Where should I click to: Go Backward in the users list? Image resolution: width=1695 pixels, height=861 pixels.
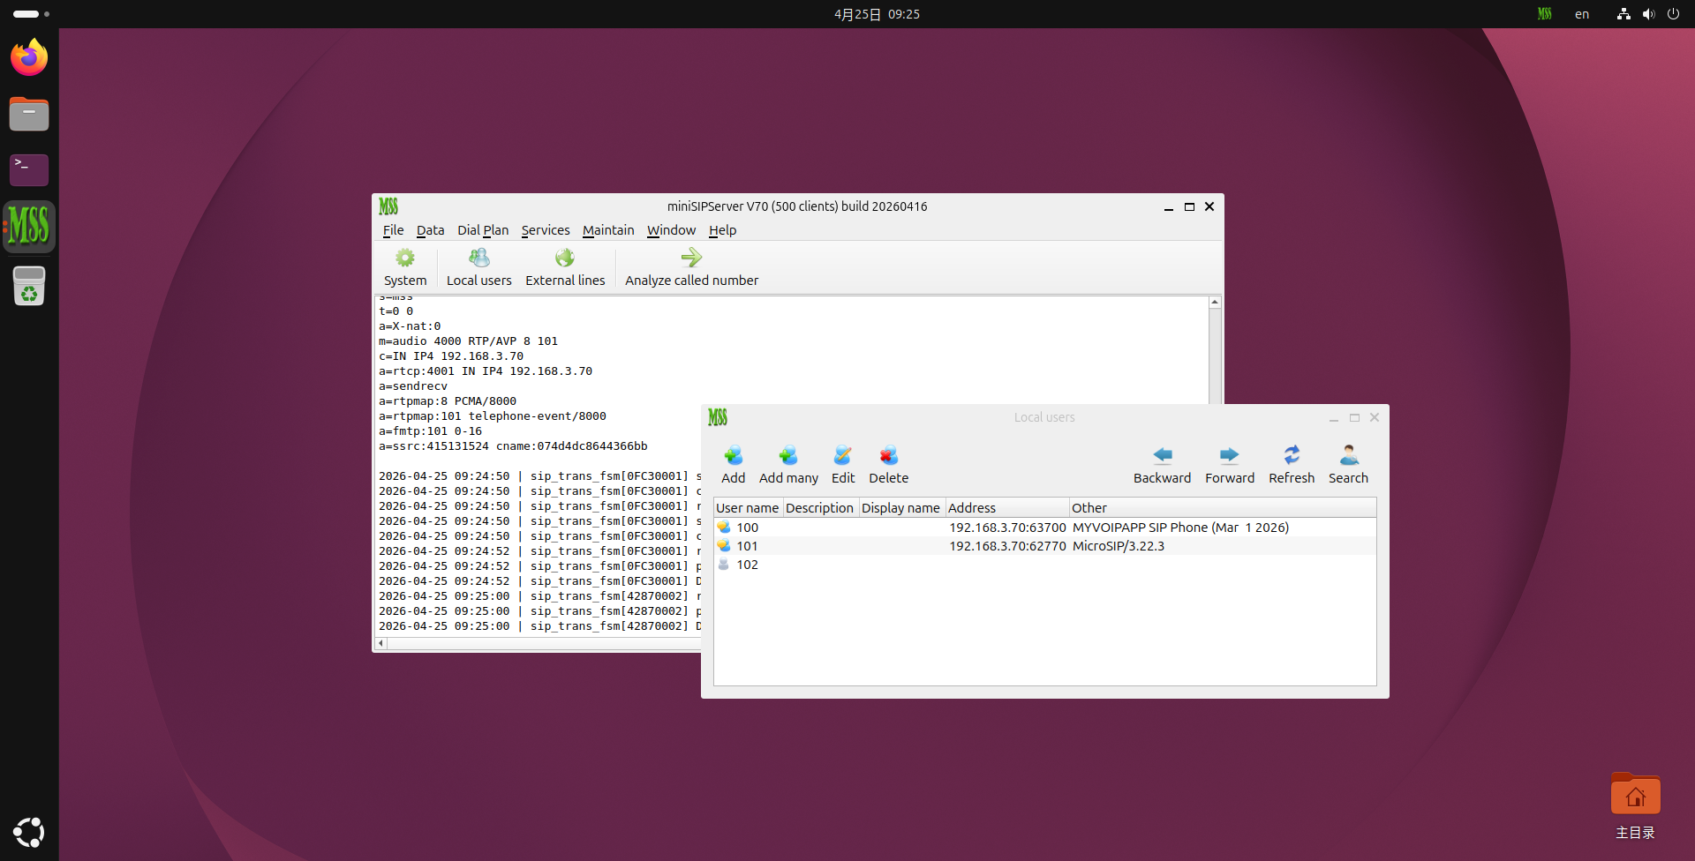point(1162,464)
